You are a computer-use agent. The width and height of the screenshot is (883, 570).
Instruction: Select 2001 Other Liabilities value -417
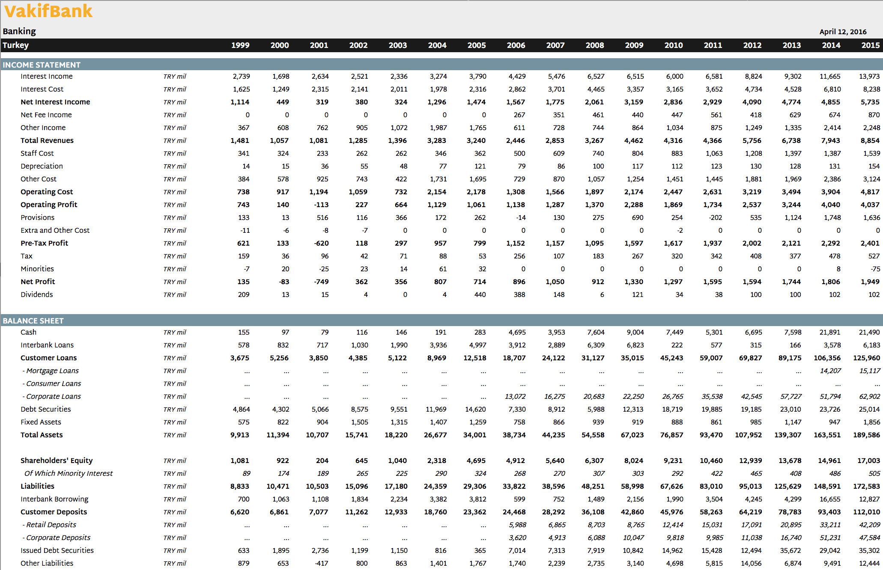point(322,563)
